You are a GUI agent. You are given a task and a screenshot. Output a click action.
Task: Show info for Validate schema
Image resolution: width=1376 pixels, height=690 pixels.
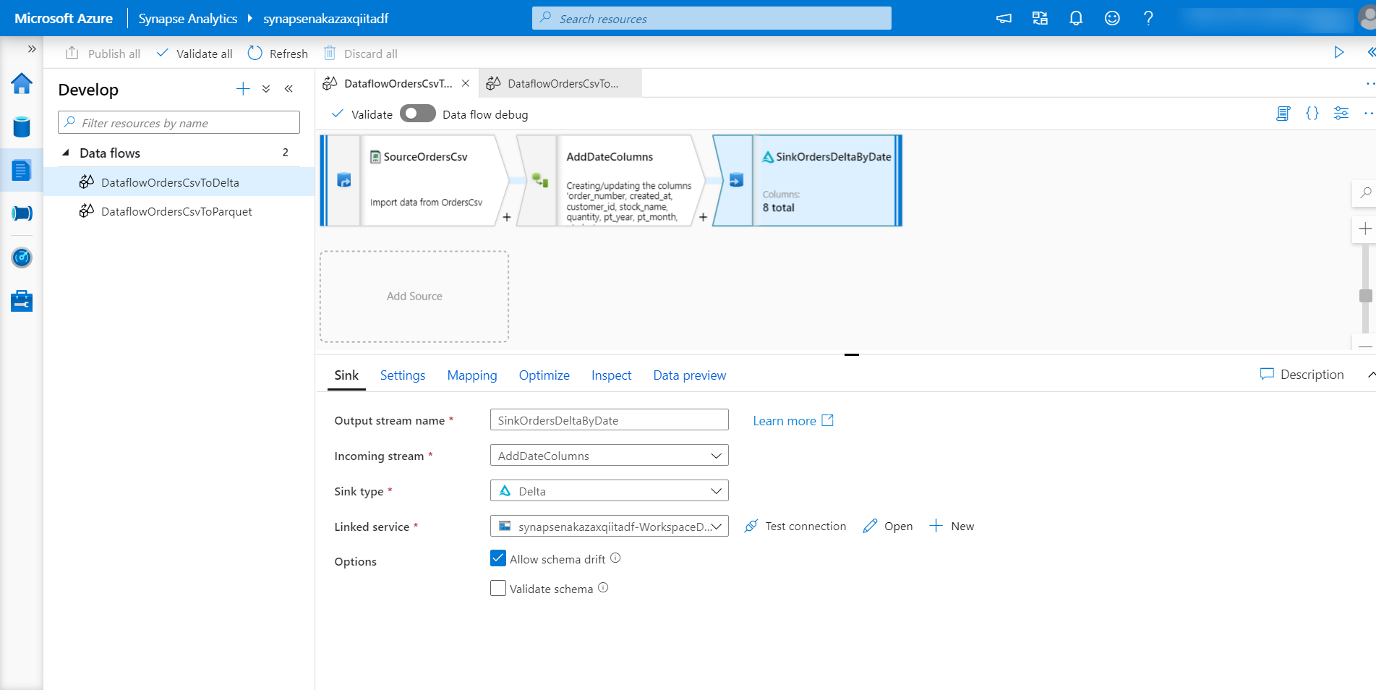pyautogui.click(x=603, y=588)
